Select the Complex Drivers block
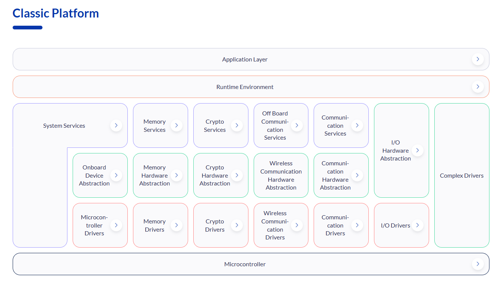Viewport: 501px width, 283px height. (462, 175)
